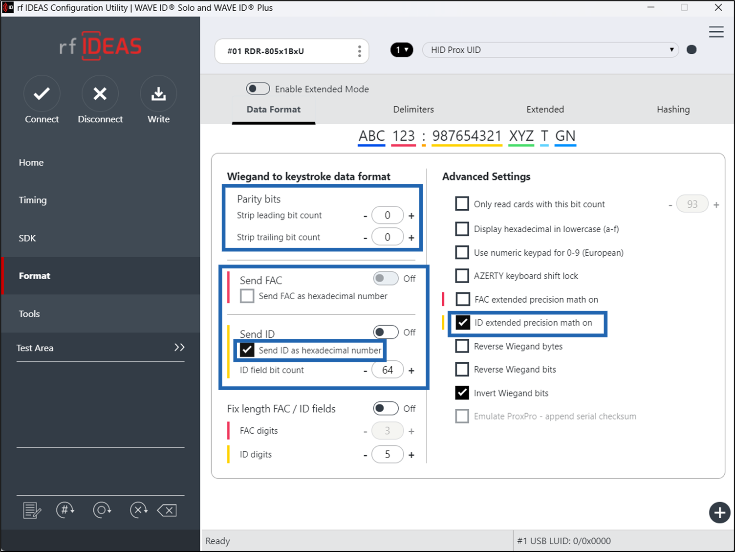Click the Strip leading bit count field

[x=388, y=215]
